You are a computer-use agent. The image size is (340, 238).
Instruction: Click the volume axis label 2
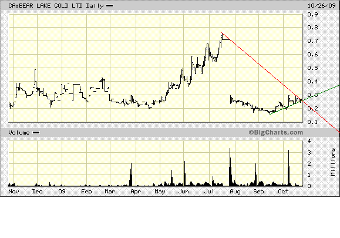309,163
